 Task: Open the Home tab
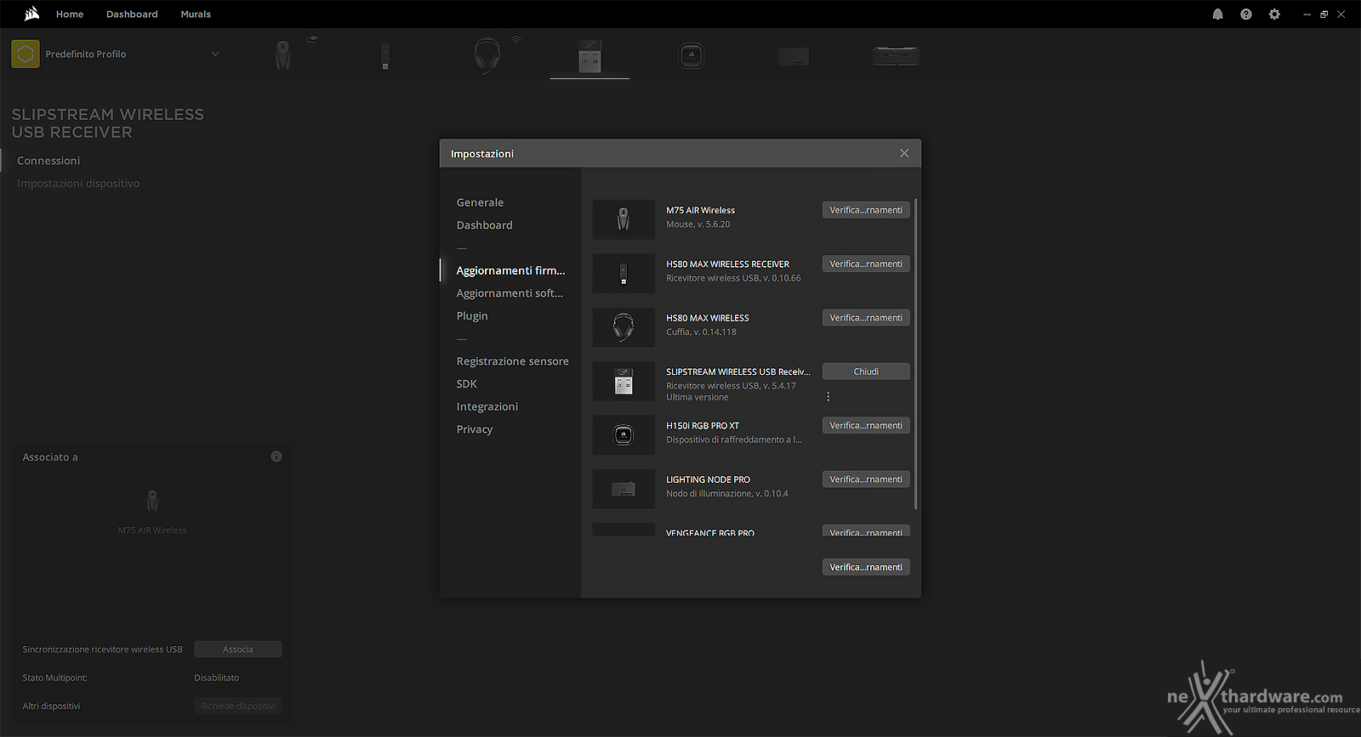click(70, 14)
